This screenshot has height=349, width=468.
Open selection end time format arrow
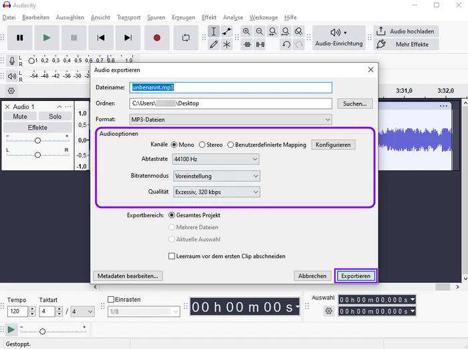click(413, 312)
